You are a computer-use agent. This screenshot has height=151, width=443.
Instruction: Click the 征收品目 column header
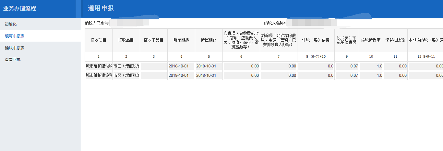[126, 40]
